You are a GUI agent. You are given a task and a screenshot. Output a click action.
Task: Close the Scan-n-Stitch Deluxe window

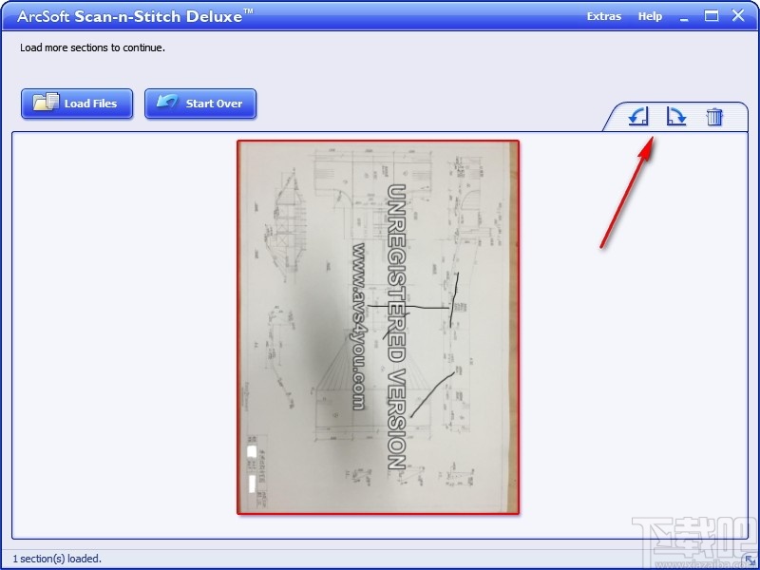738,15
